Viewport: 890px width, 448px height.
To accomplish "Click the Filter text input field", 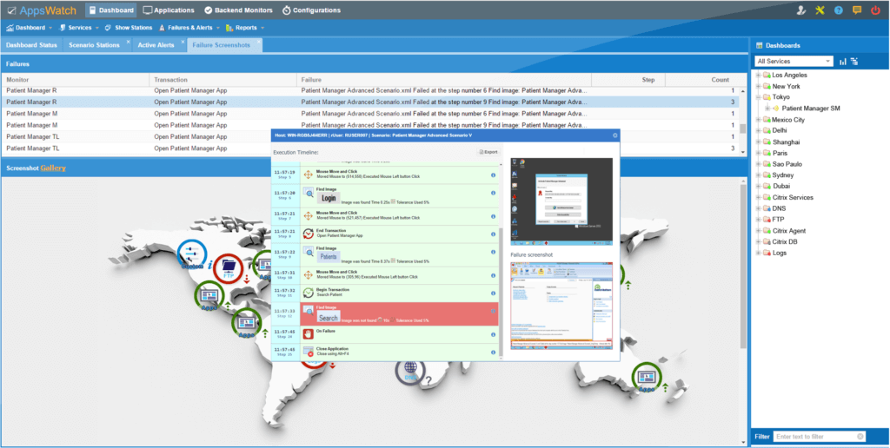I will point(819,437).
